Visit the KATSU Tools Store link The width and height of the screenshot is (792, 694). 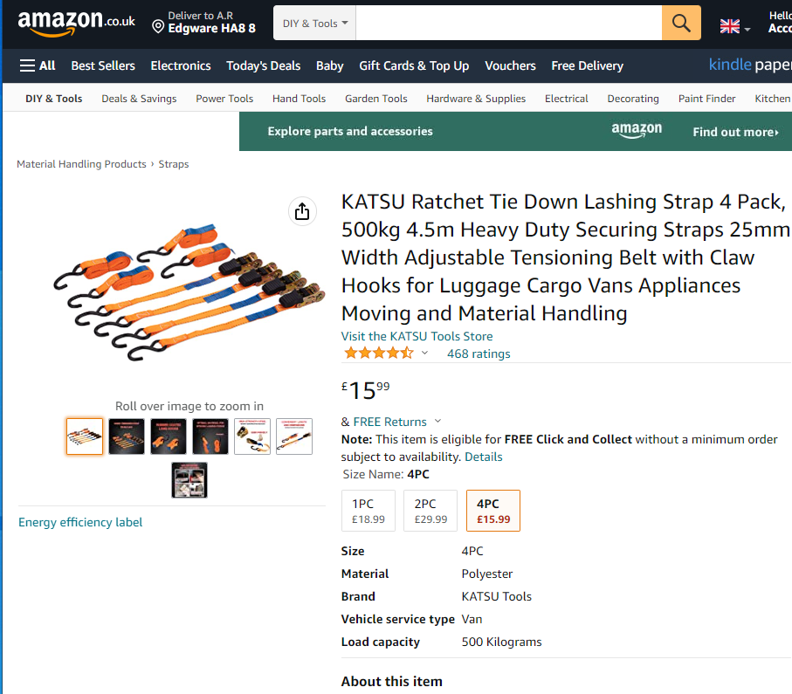pos(417,336)
